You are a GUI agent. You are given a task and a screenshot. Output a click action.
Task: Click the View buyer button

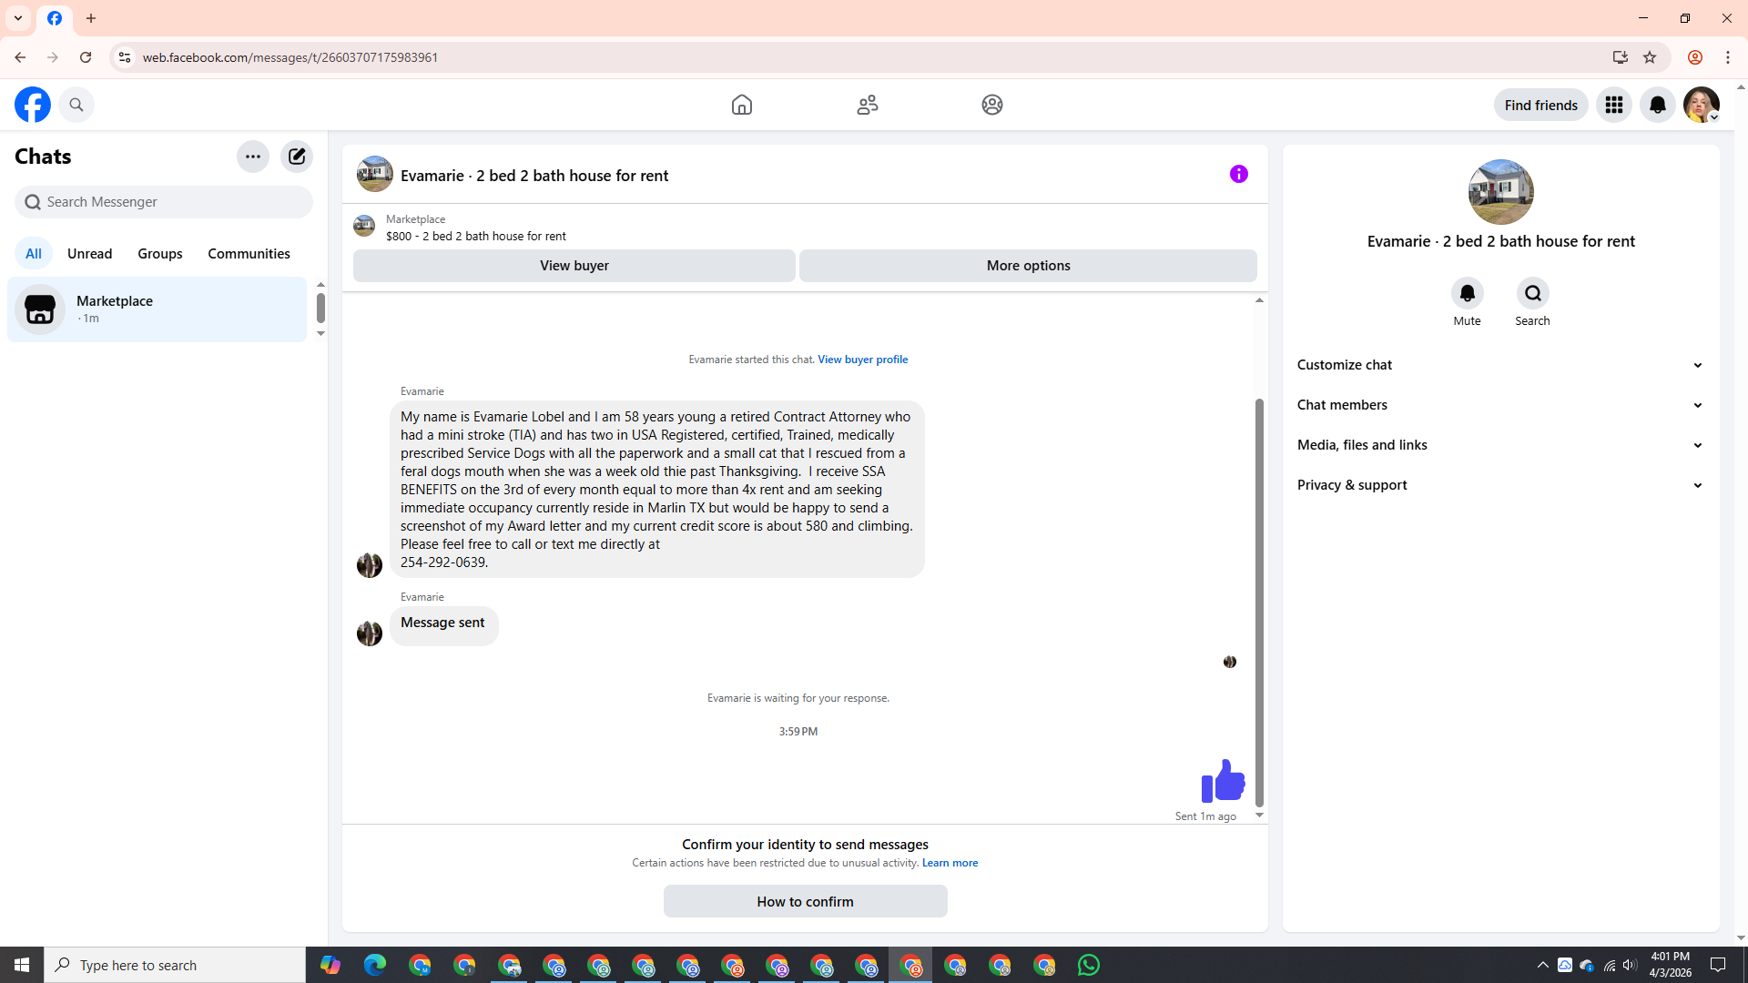(574, 266)
